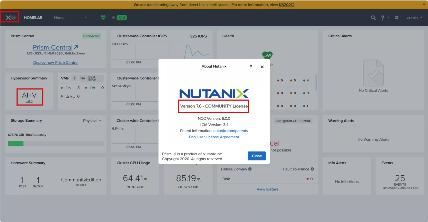
Task: Click the help icon in About Nutanix dialog
Action: click(251, 67)
